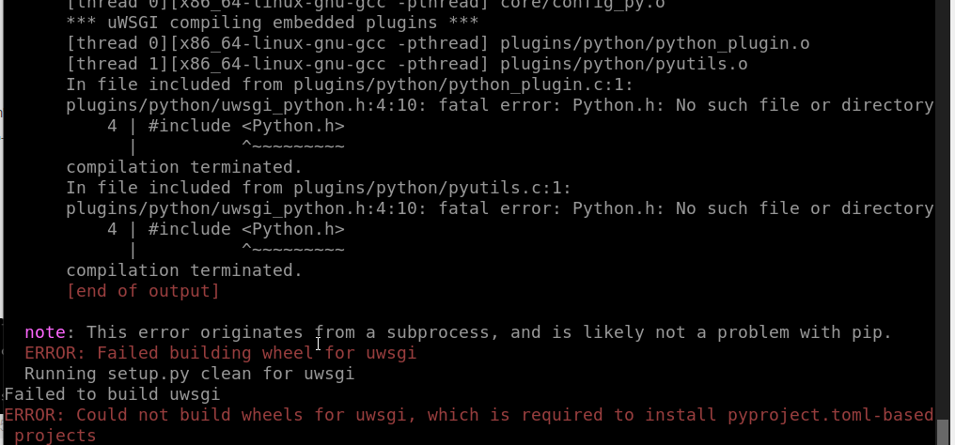Click the word 'projects' on last line
This screenshot has width=955, height=445.
[55, 436]
